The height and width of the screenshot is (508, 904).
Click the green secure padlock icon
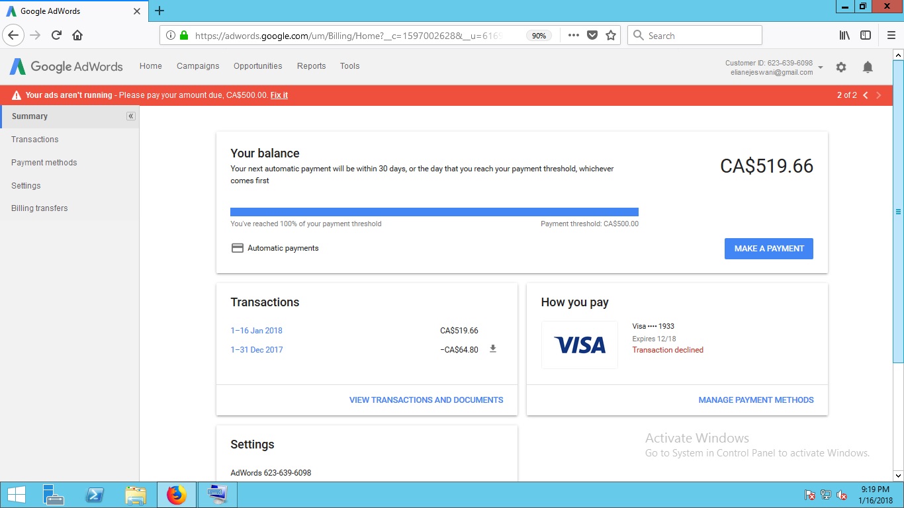click(183, 35)
